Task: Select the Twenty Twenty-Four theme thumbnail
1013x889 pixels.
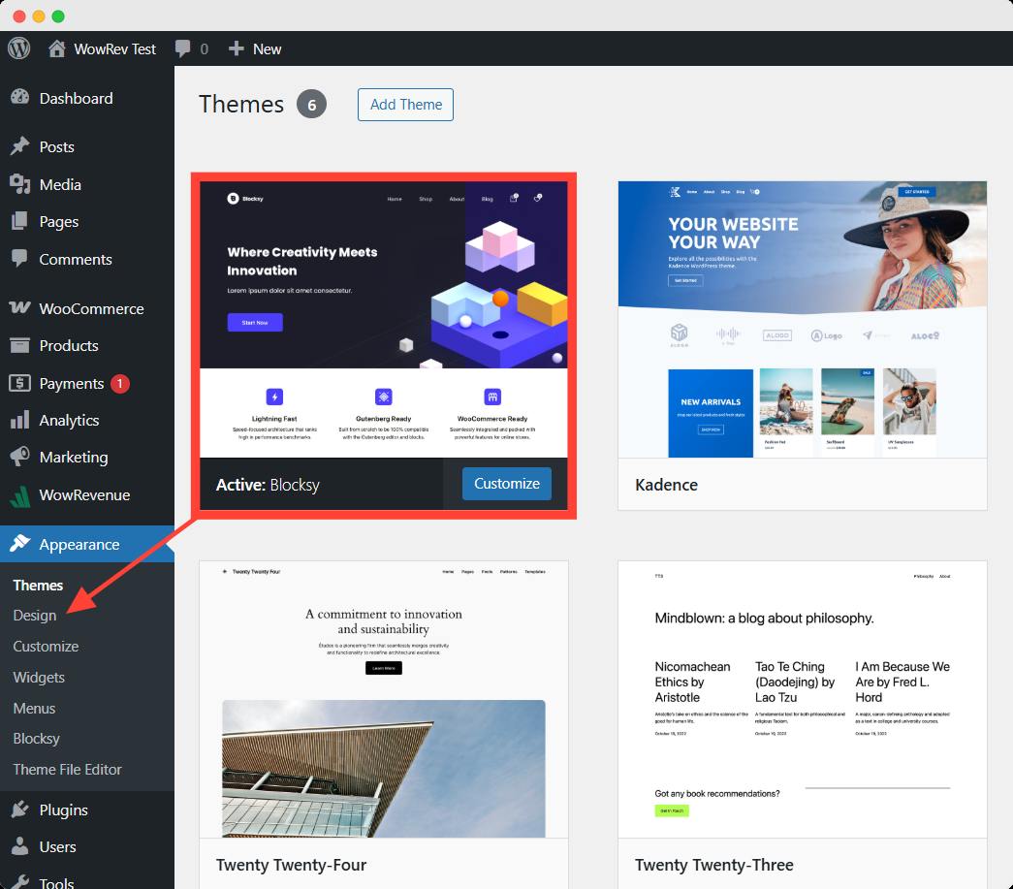Action: [384, 700]
